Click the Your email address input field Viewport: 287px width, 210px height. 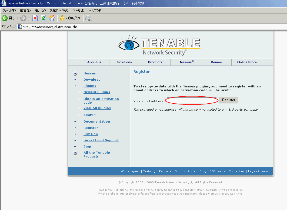(192, 100)
